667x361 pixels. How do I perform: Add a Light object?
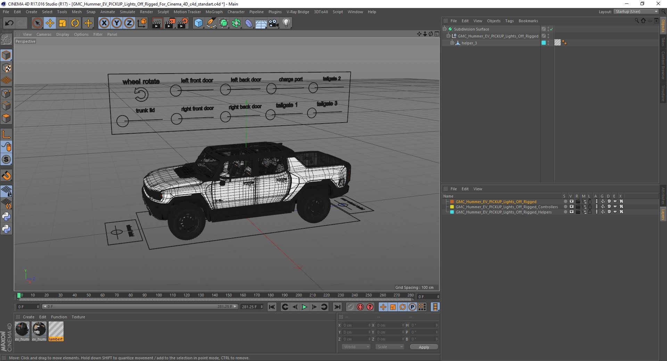(286, 23)
